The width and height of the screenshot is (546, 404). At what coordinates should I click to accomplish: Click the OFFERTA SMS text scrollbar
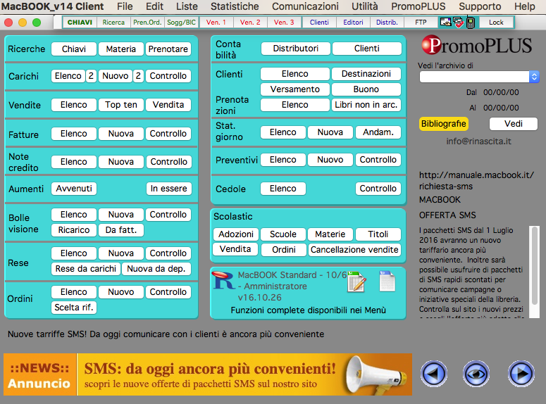tap(534, 272)
